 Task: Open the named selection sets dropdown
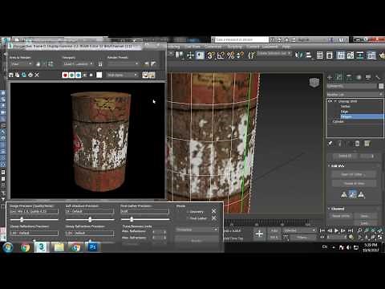tap(274, 54)
